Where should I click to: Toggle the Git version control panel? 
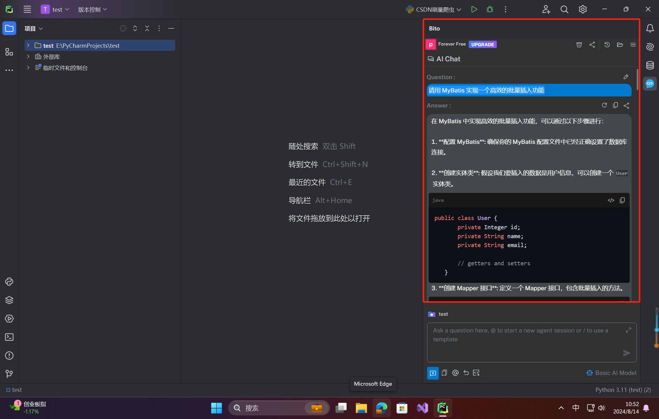[9, 374]
